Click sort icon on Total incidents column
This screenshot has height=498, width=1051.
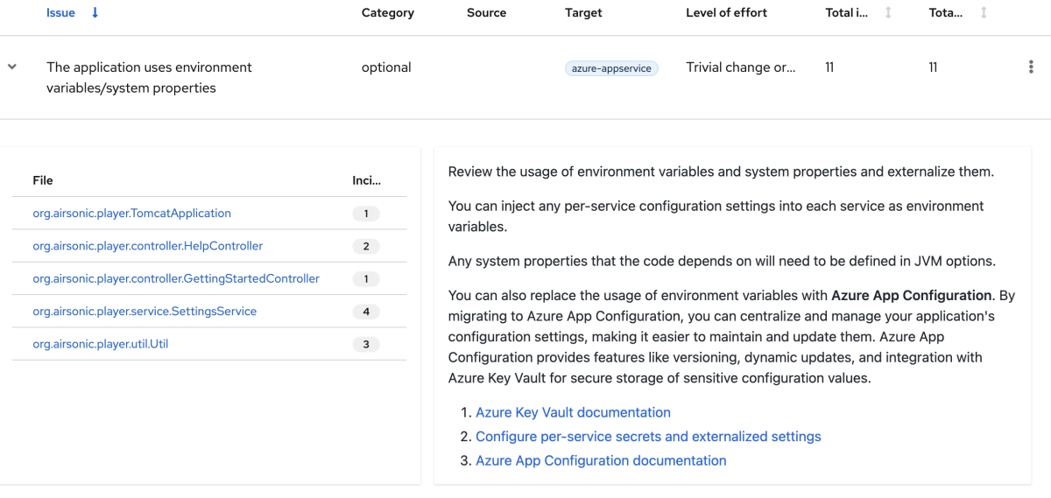coord(889,13)
